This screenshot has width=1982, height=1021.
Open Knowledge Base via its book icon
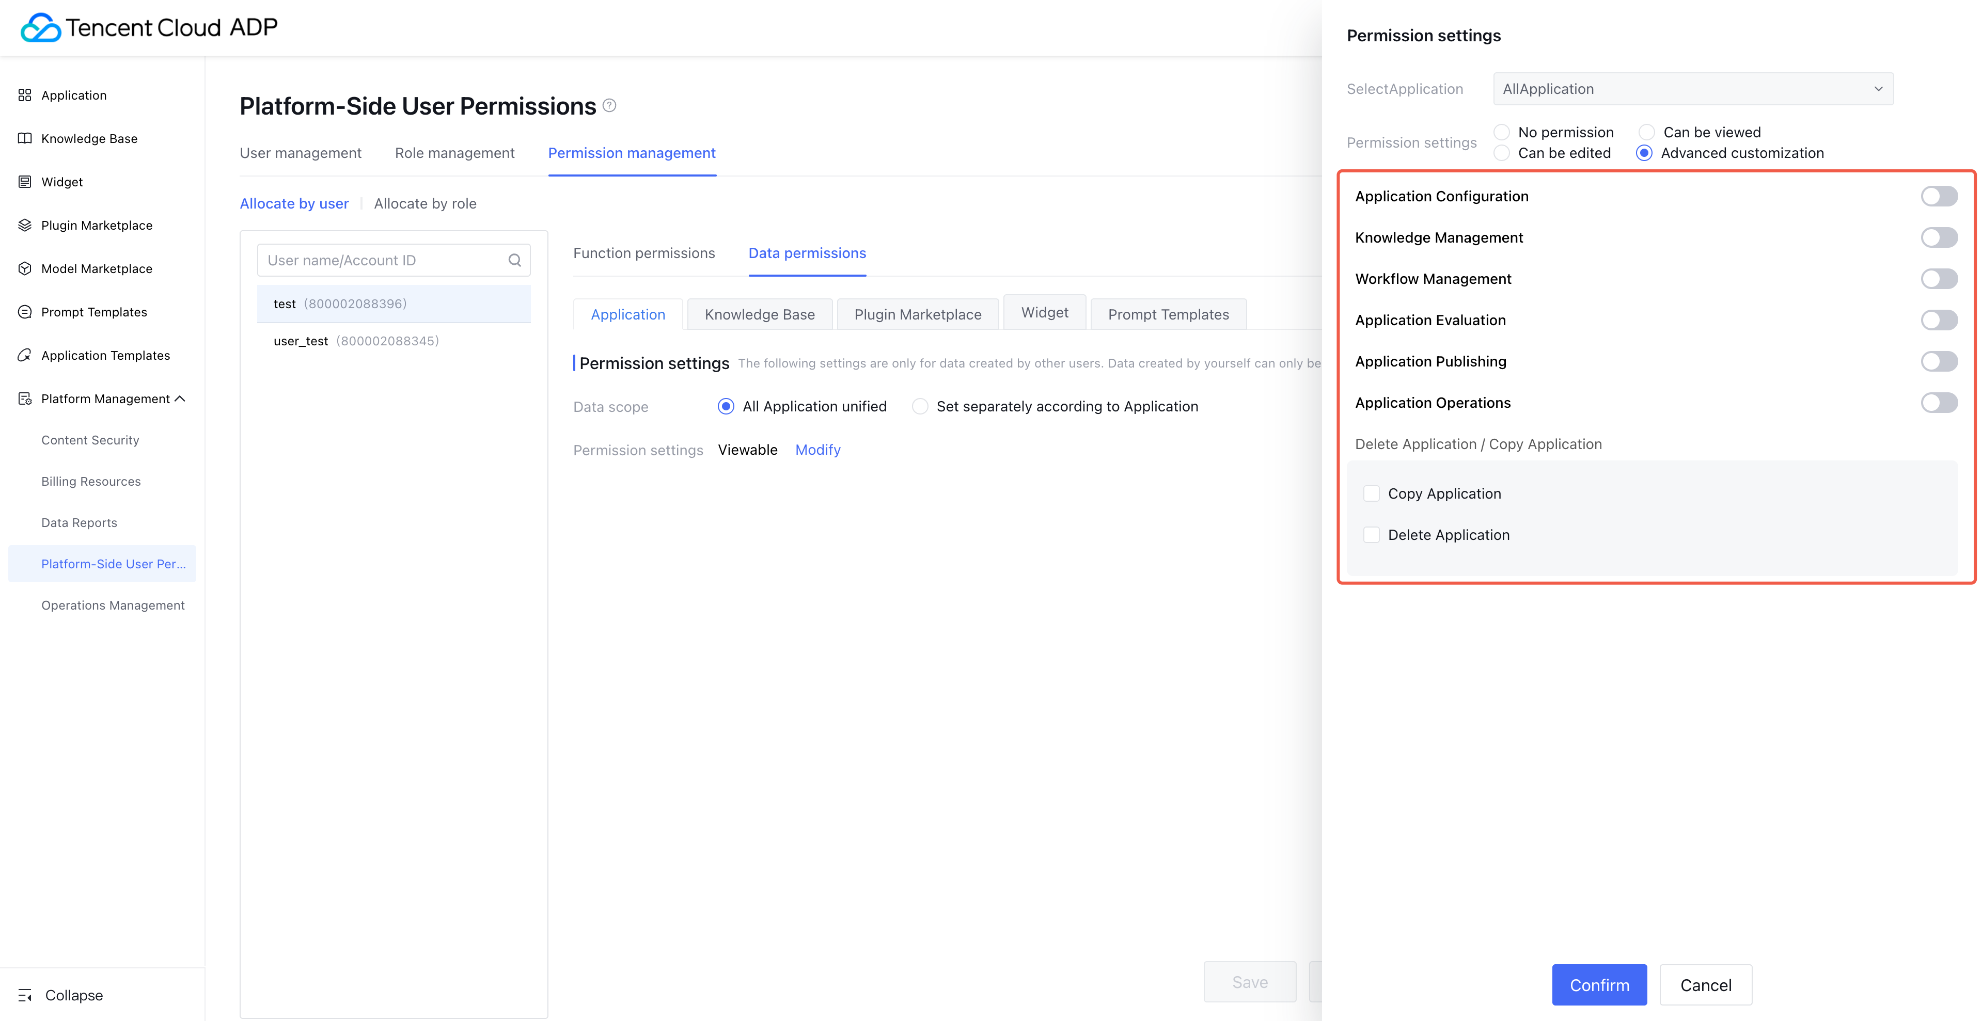[24, 138]
